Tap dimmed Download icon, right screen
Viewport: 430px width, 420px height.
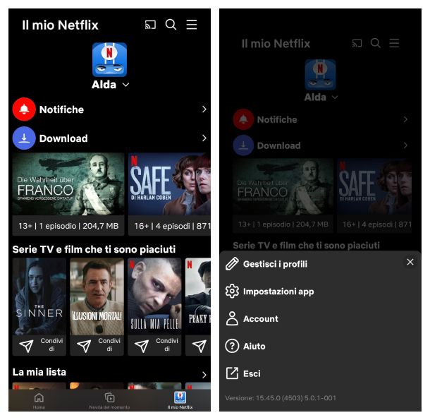coord(243,145)
